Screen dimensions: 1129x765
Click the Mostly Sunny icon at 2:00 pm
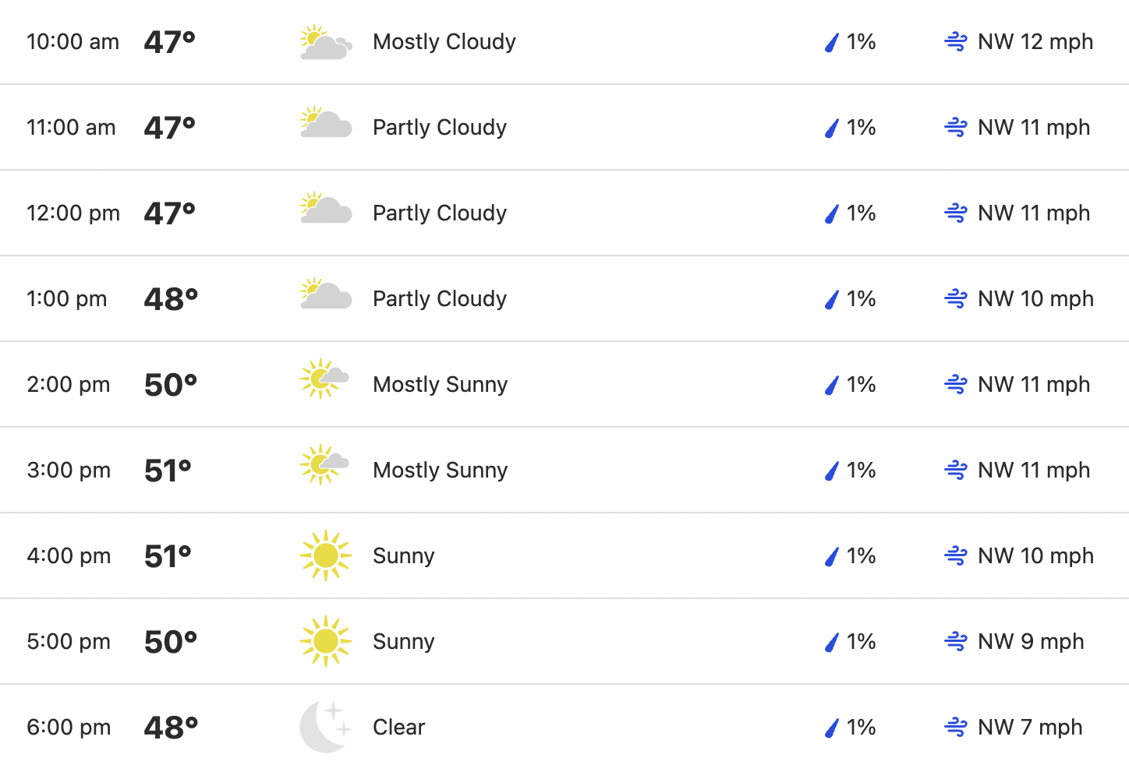pyautogui.click(x=324, y=379)
